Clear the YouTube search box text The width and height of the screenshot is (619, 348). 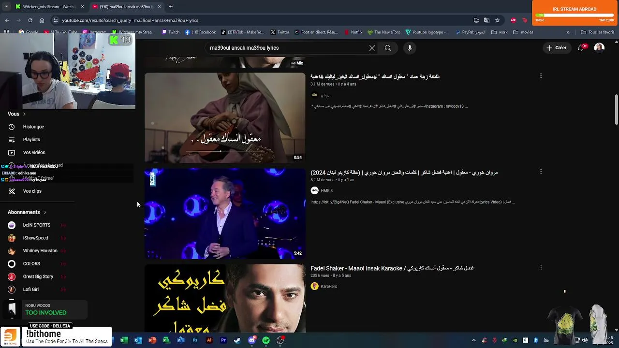tap(372, 48)
